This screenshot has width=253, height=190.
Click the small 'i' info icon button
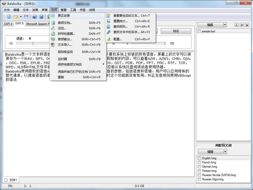236,25
